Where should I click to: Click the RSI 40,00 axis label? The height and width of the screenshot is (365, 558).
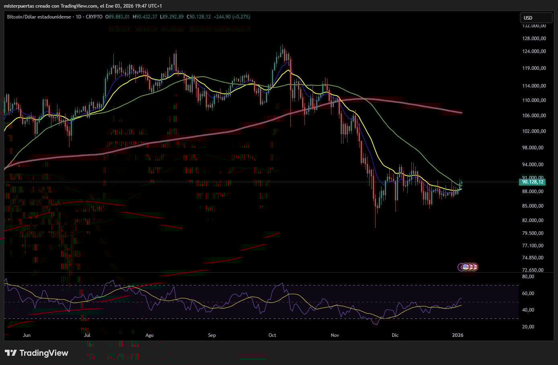click(x=528, y=310)
